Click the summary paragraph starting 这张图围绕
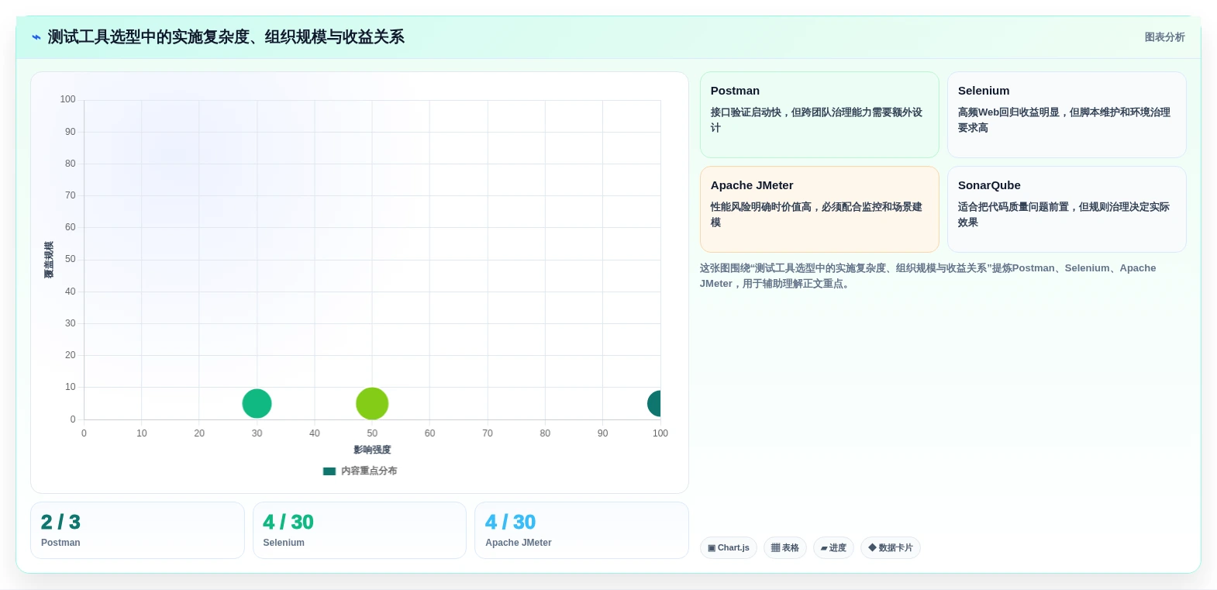This screenshot has width=1217, height=590. click(x=928, y=276)
